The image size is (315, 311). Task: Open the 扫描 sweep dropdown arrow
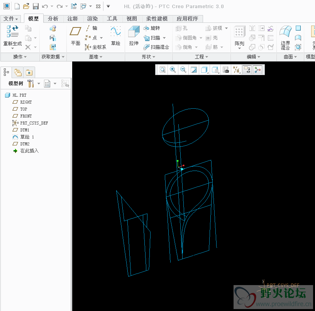(x=164, y=38)
